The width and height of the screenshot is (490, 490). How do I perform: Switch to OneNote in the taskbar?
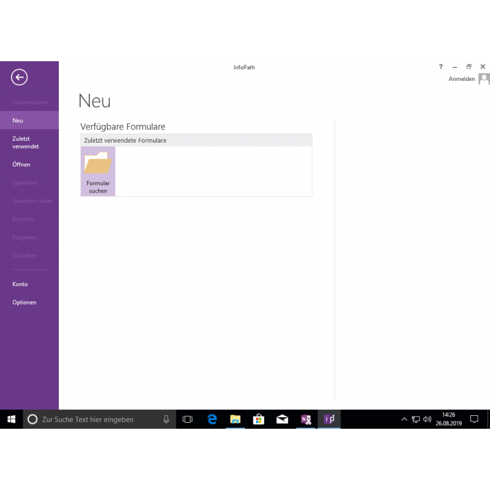306,420
